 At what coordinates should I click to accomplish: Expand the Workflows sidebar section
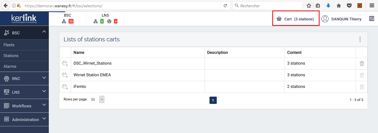coord(44,105)
